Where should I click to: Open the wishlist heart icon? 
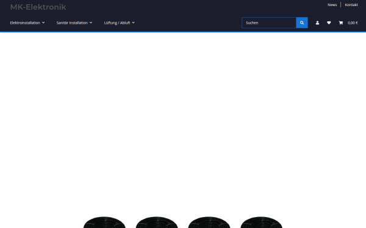[329, 23]
